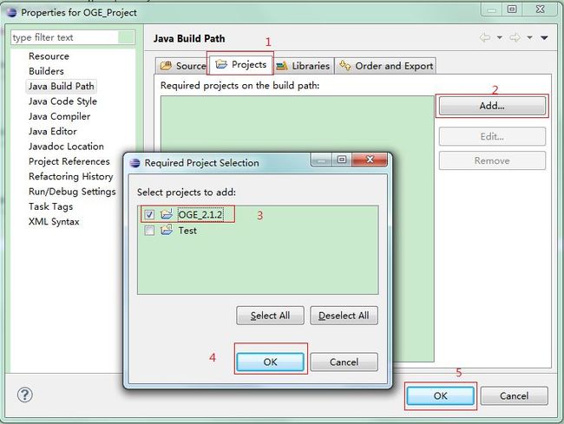This screenshot has width=564, height=424.
Task: Maximize the Required Project Selection dialog
Action: (x=342, y=160)
